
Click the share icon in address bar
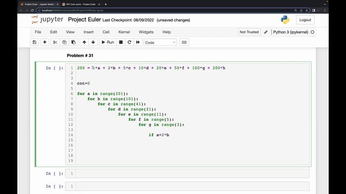(x=301, y=10)
